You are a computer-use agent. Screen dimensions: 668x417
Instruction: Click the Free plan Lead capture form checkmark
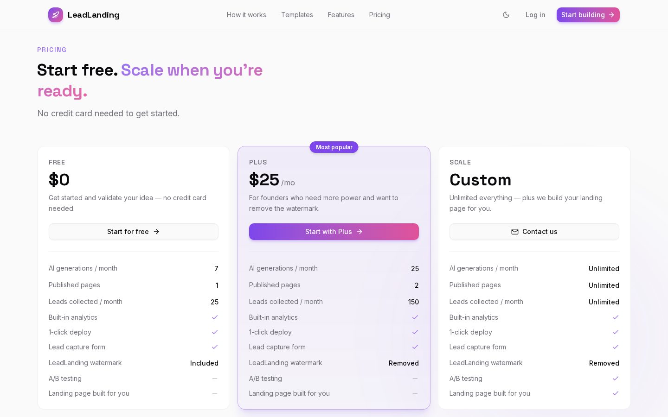click(x=215, y=347)
